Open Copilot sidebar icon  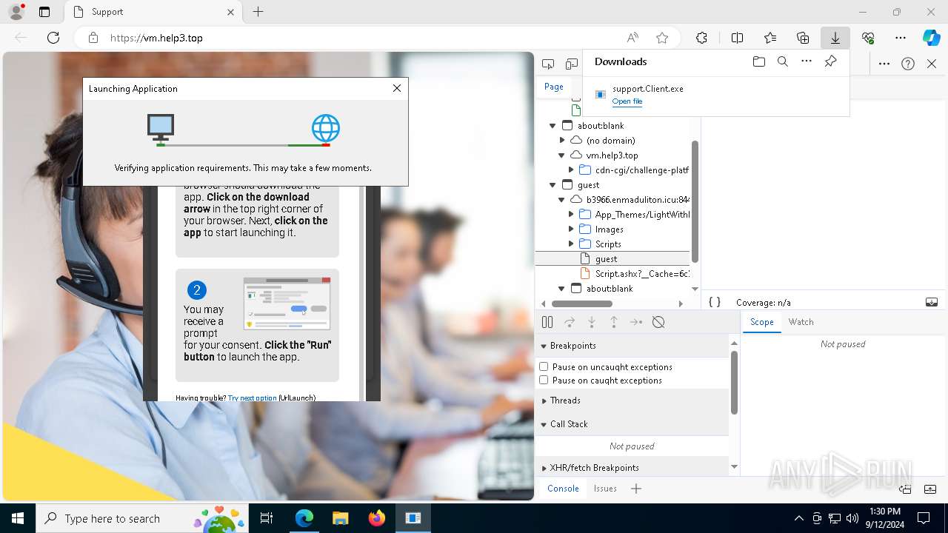click(x=931, y=38)
